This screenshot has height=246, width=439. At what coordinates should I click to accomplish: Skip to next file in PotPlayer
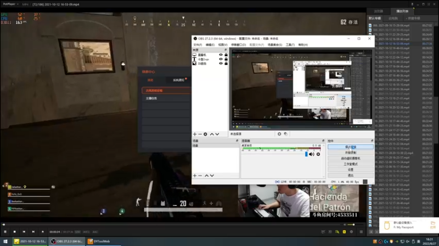coord(33,232)
